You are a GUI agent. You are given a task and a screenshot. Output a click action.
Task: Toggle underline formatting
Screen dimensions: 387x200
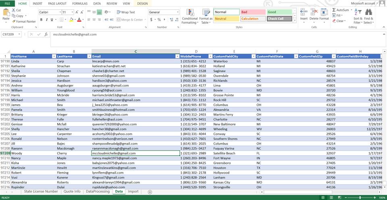[52, 19]
